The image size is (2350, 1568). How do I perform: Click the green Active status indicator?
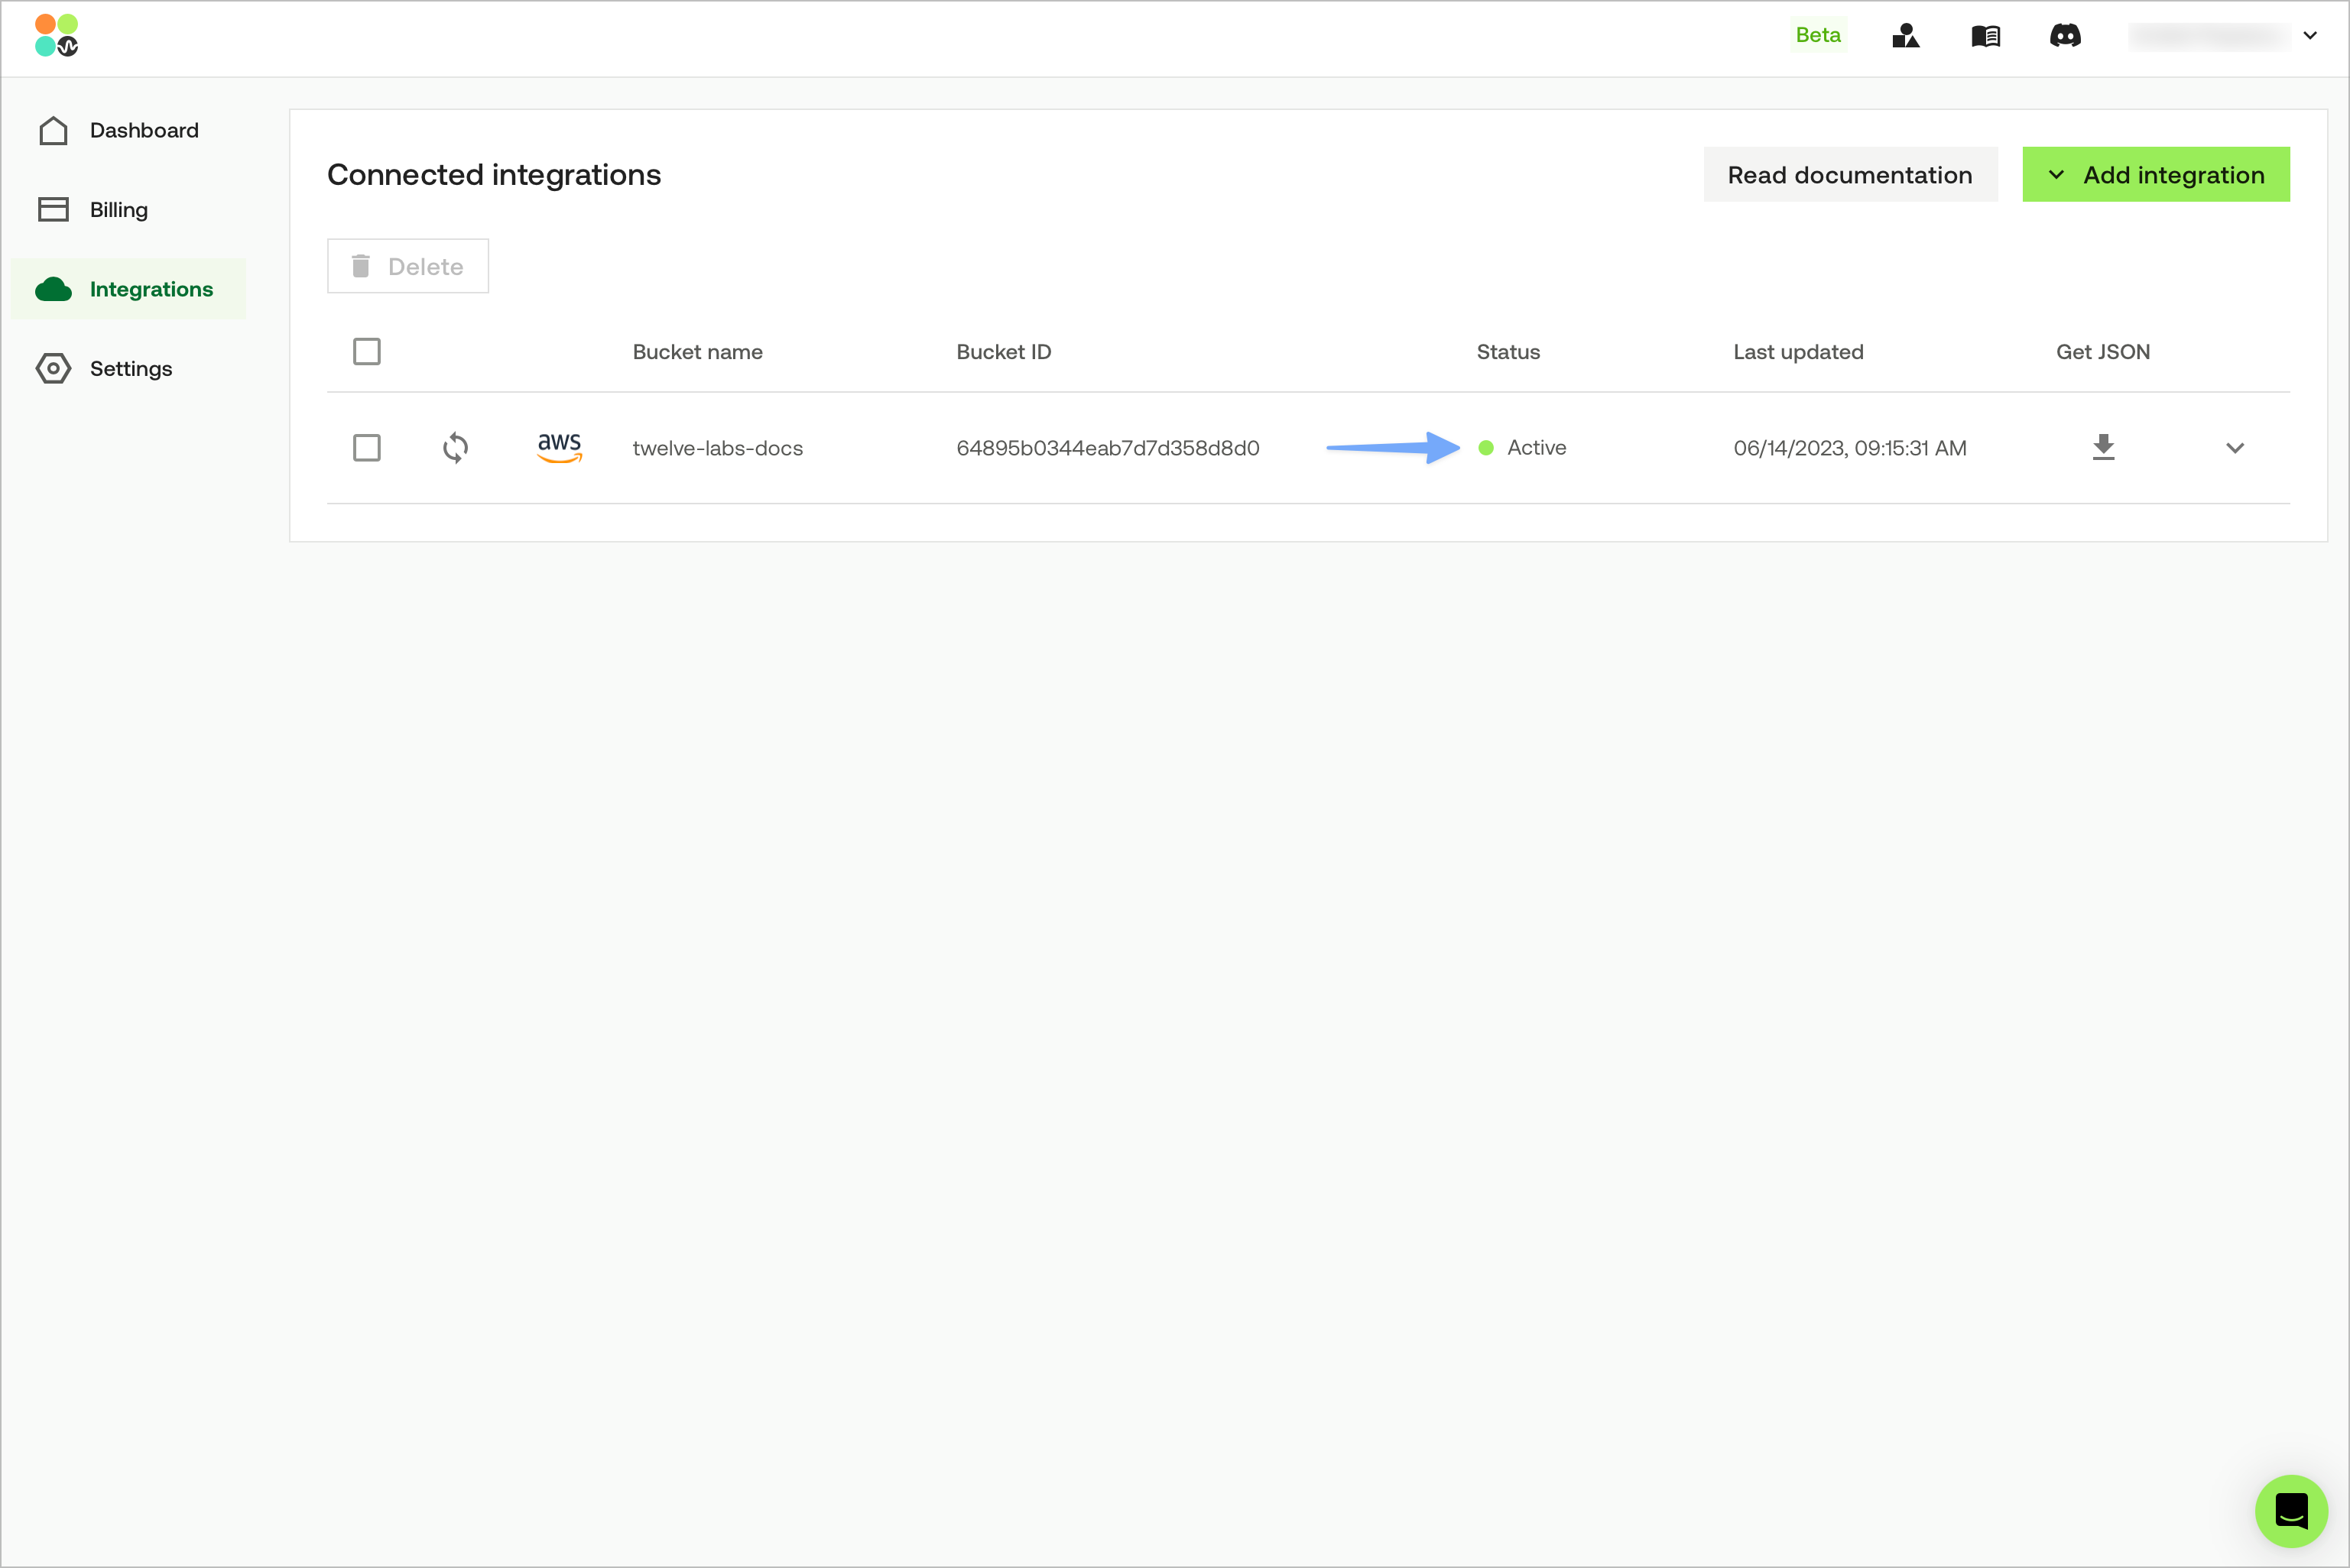click(1487, 448)
